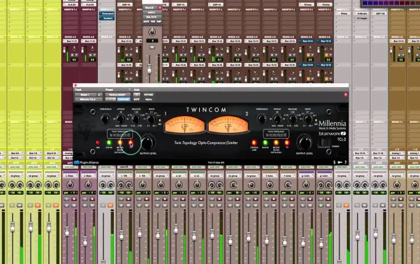420x264 pixels.
Task: Toggle the channel 1 meter range/out level LED
Action: [x=120, y=142]
